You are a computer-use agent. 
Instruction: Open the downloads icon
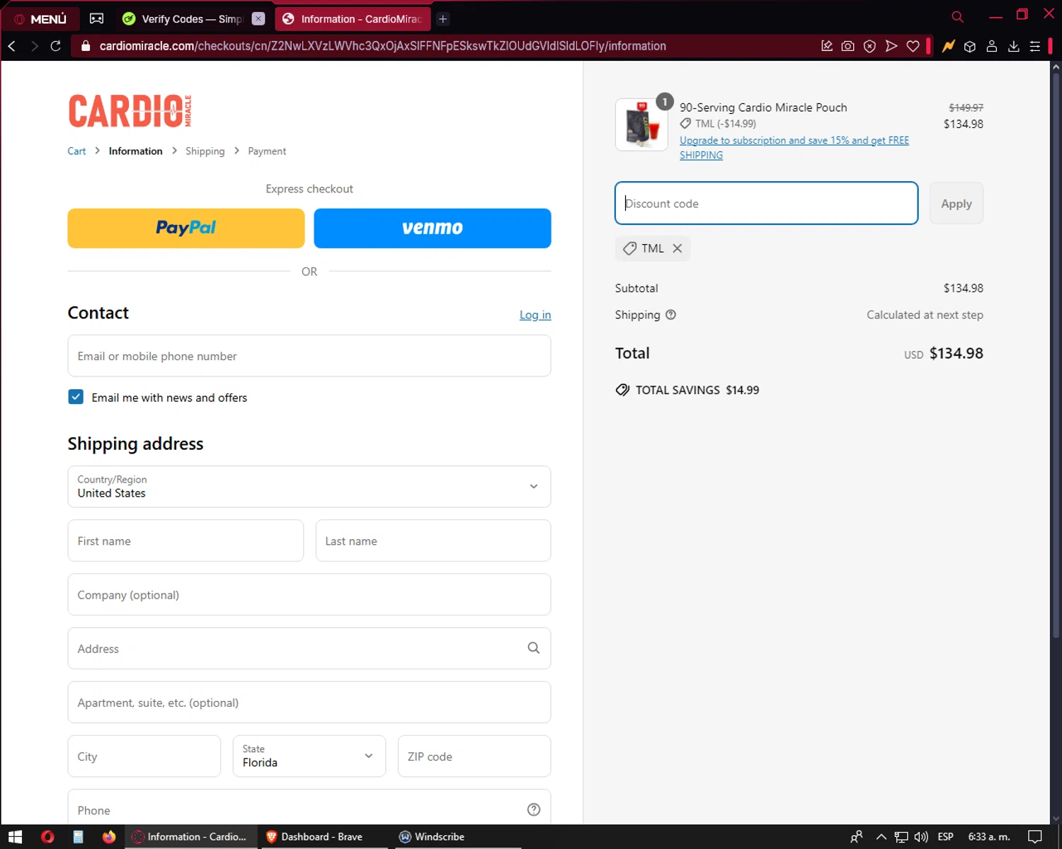1014,46
